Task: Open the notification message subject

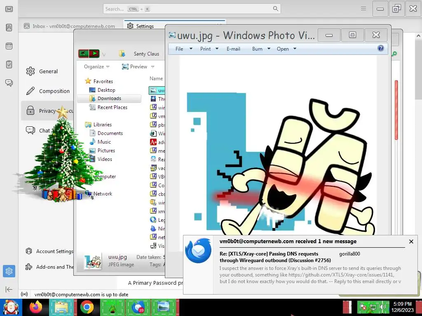Action: point(275,257)
